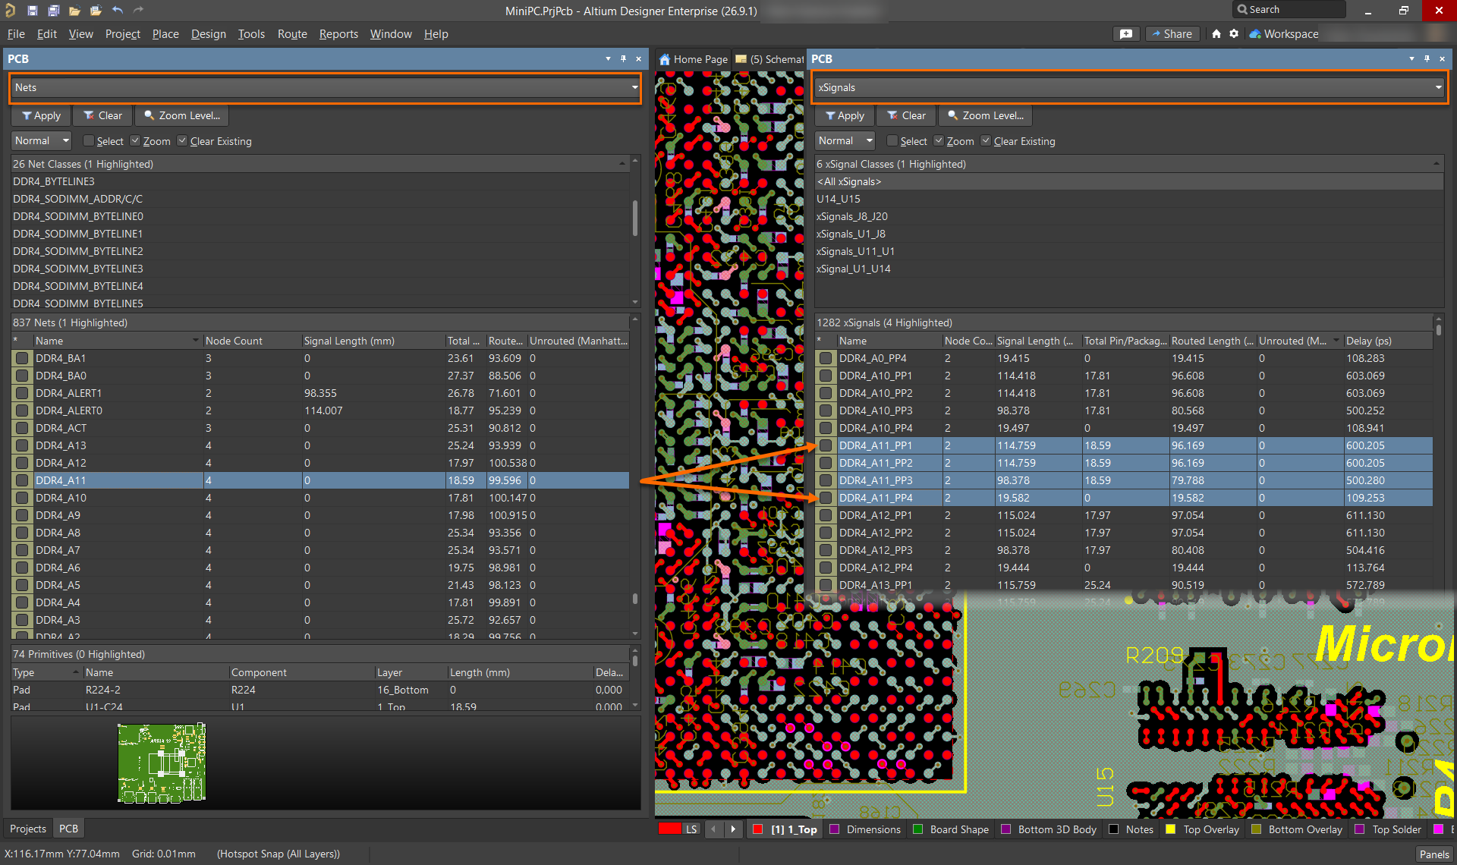Open the File menu
Screen dimensions: 1457x865
[16, 34]
